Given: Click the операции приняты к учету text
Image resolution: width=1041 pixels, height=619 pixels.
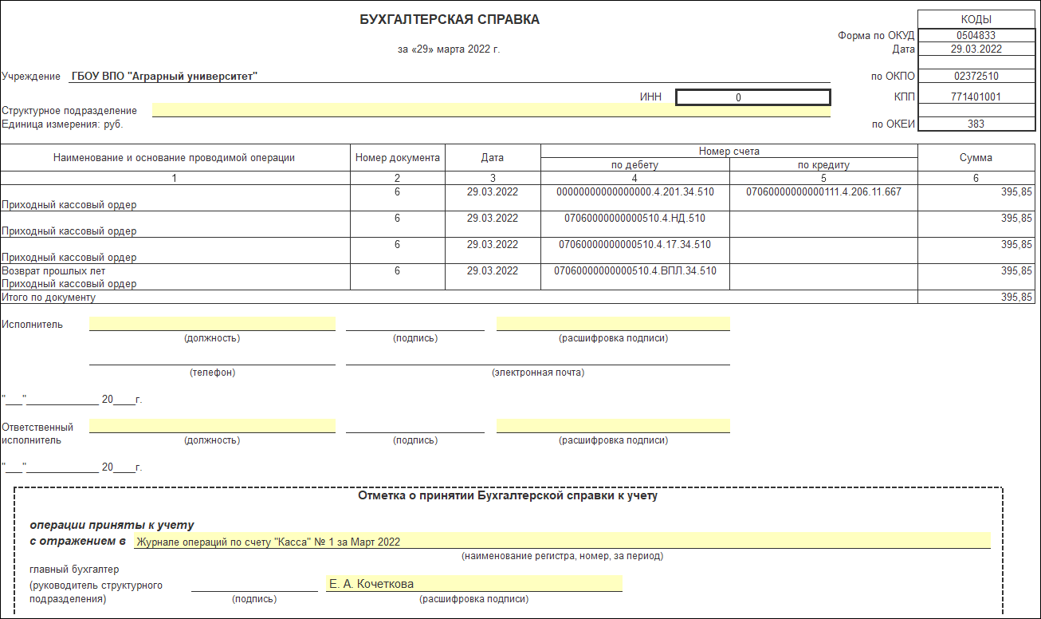Looking at the screenshot, I should tap(112, 525).
